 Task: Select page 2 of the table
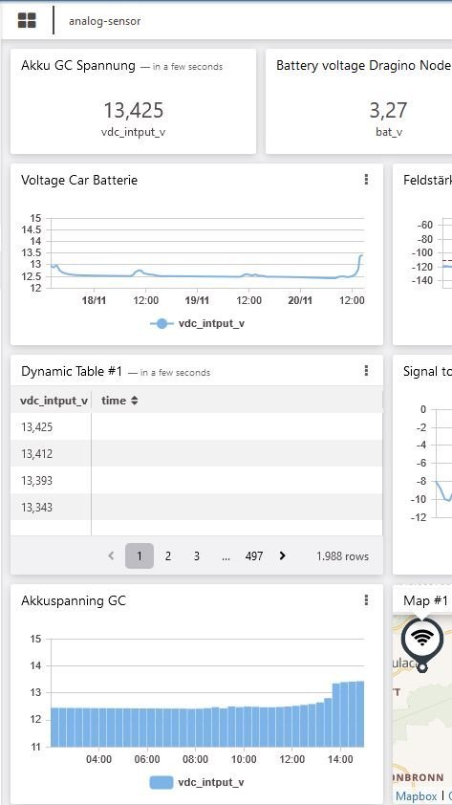(168, 556)
